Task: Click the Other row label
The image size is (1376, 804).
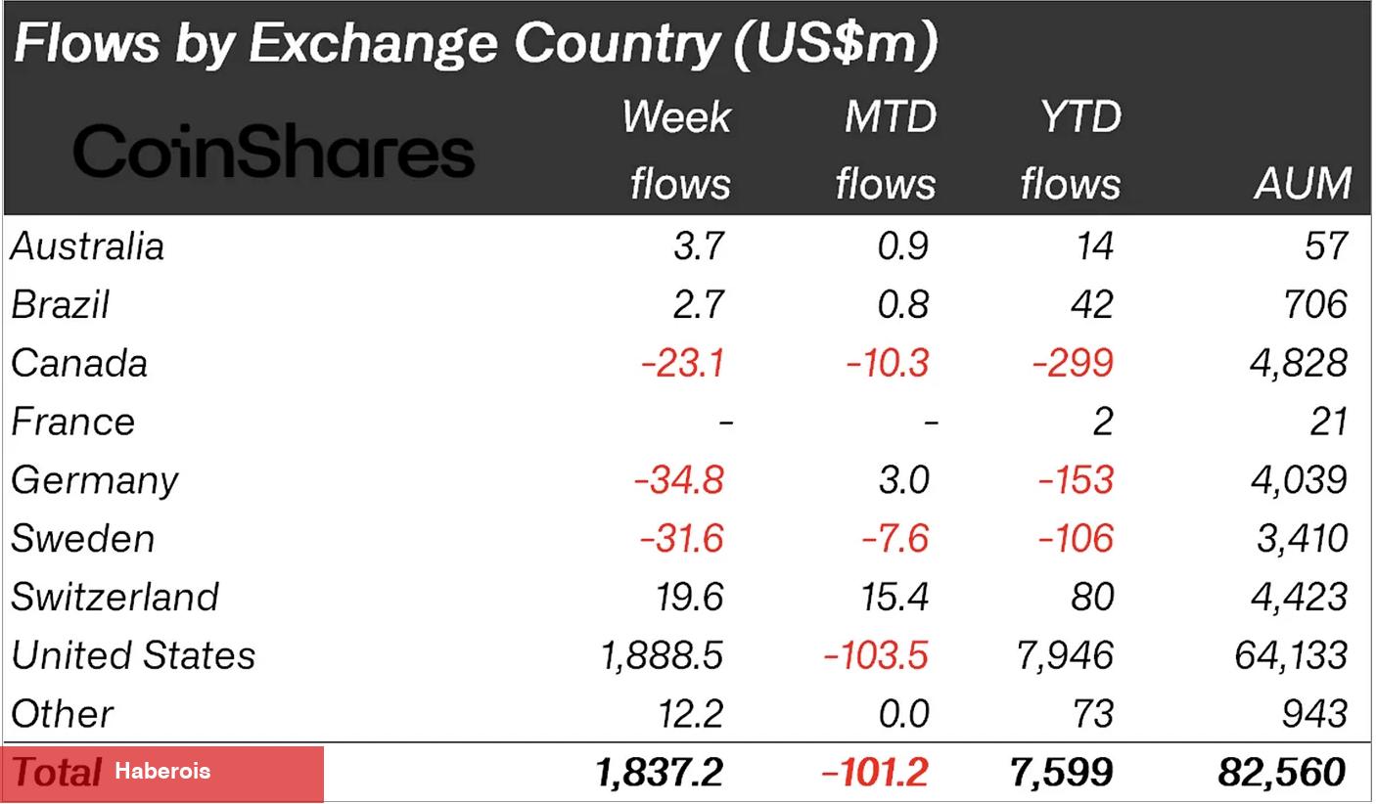Action: (62, 714)
